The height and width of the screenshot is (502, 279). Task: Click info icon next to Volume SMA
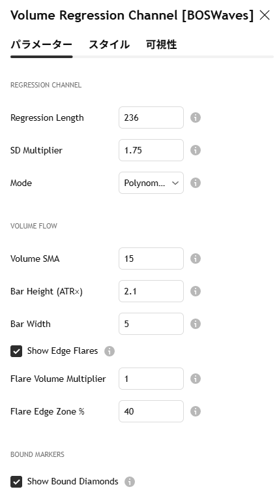(x=196, y=259)
